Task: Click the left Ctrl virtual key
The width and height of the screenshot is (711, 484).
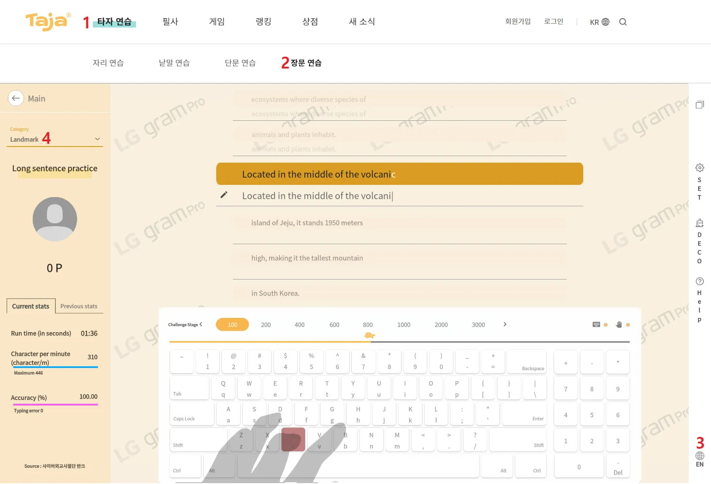Action: [185, 466]
